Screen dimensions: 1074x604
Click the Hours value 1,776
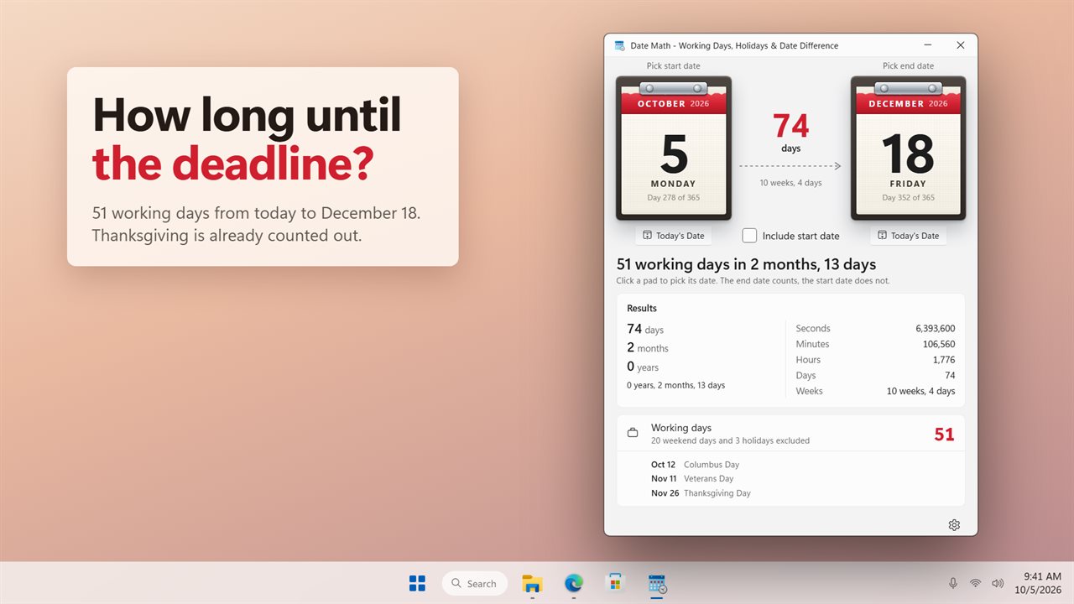point(944,360)
